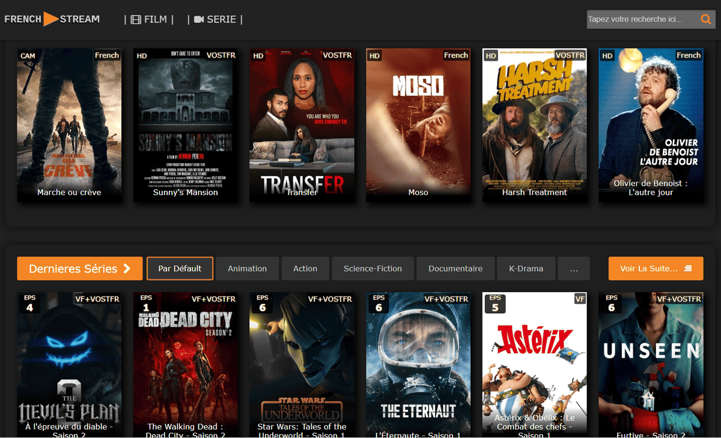721x438 pixels.
Task: Click the French Stream logo
Action: tap(52, 19)
